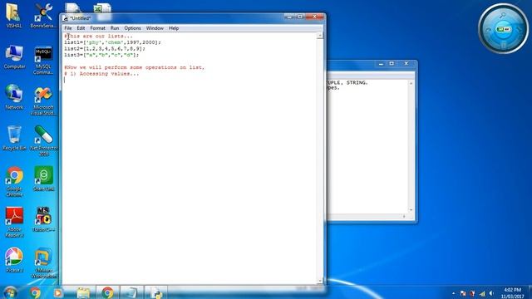Open the second Chrome taskbar button
The height and width of the screenshot is (299, 532).
point(107,292)
